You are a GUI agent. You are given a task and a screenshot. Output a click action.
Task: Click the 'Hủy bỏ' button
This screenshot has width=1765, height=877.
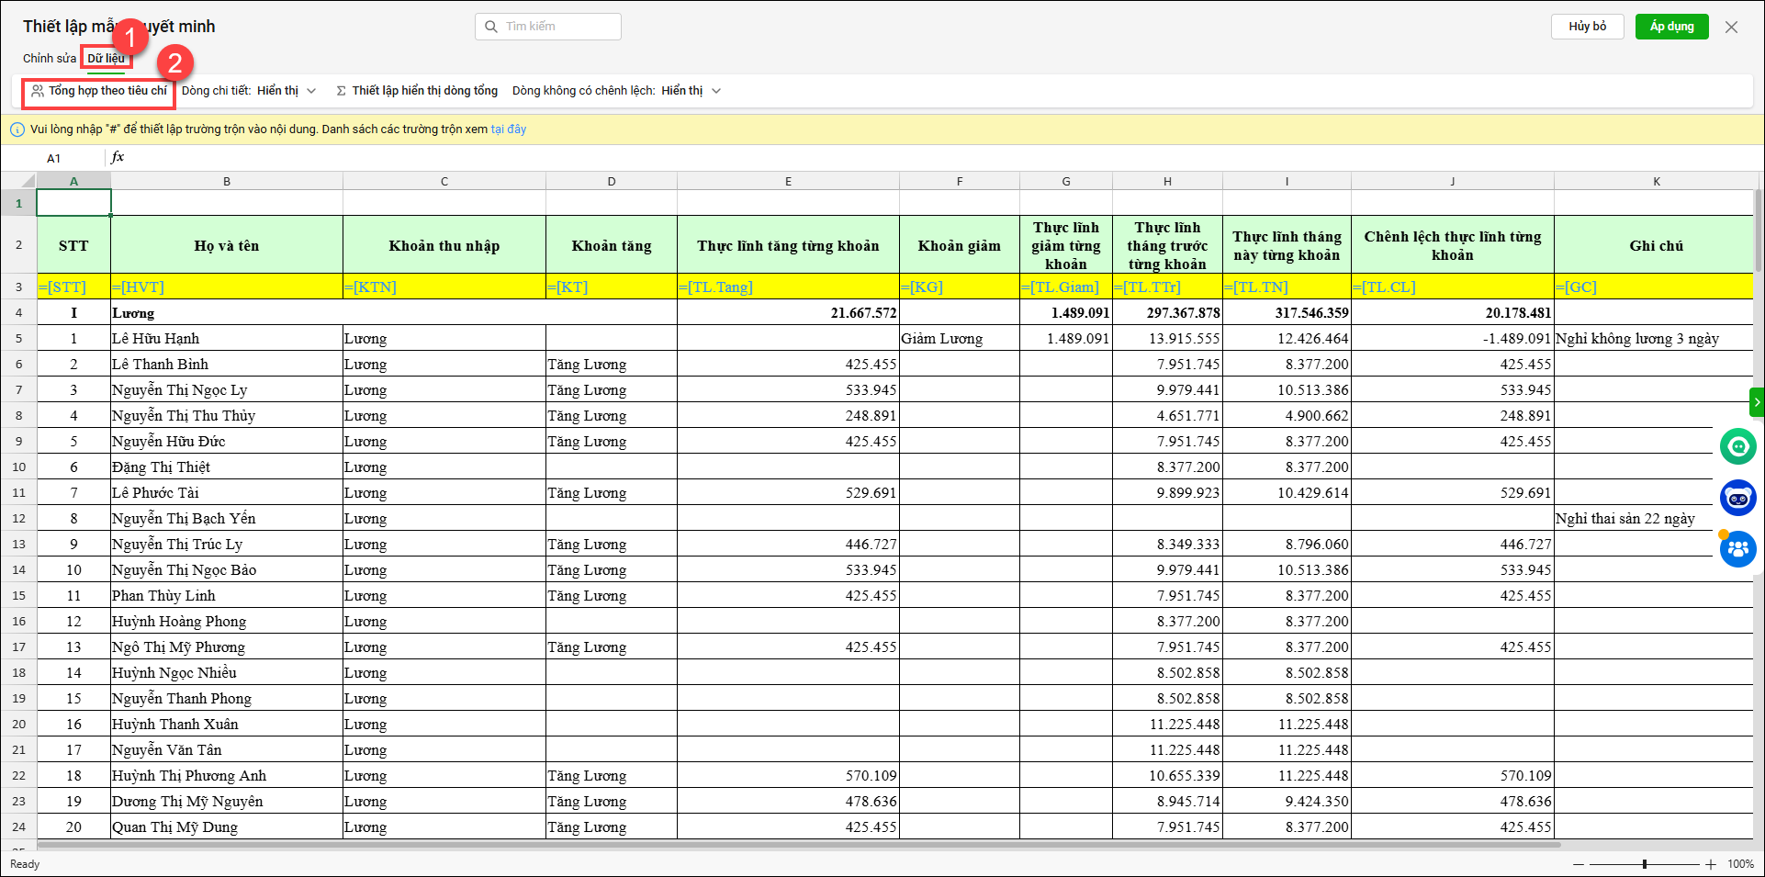1587,27
